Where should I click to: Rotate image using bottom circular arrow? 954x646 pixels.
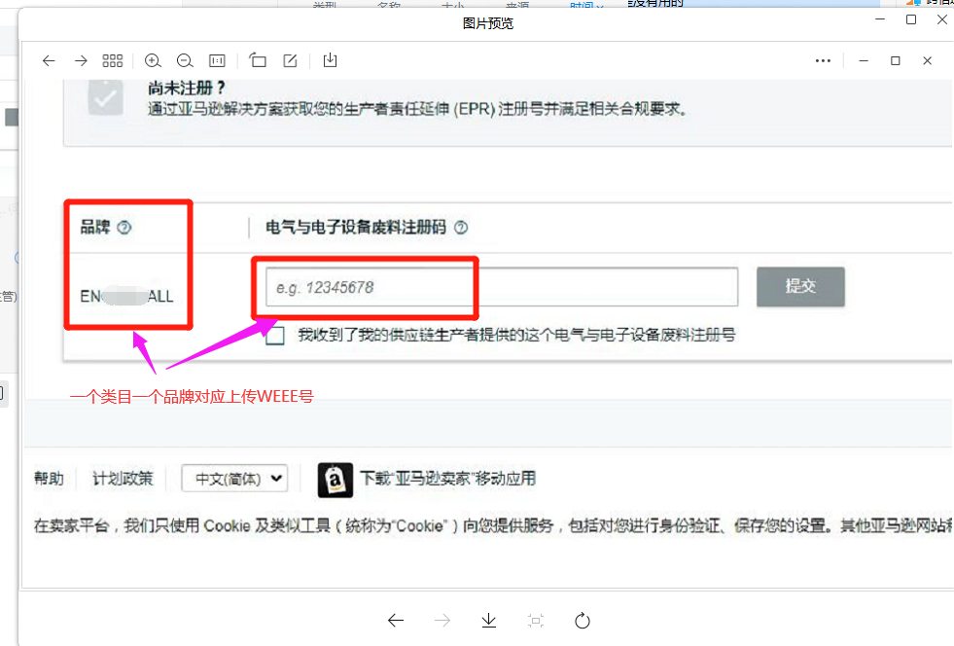[x=583, y=621]
